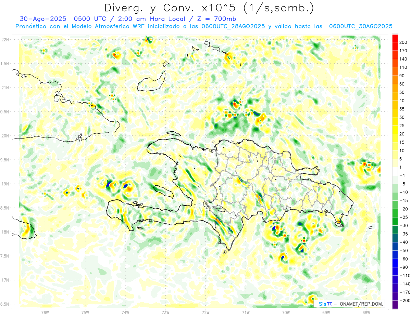Image resolution: width=411 pixels, height=317 pixels.
Task: Click the '71W' longitude label
Action: click(x=246, y=312)
